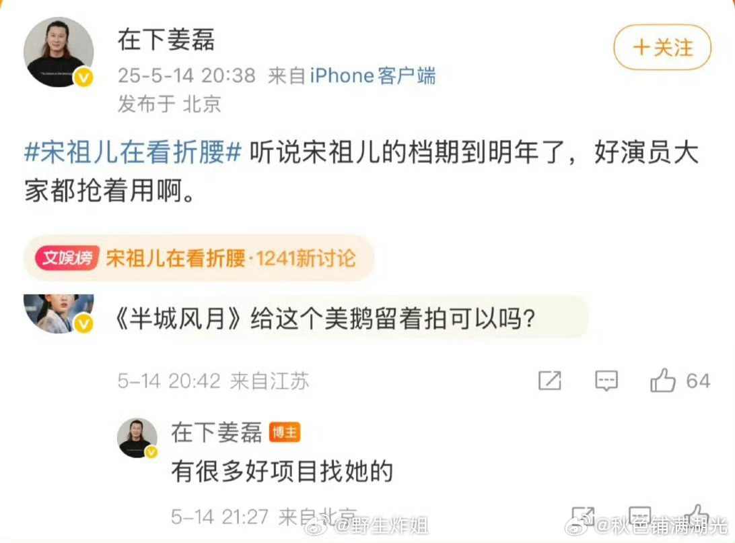The width and height of the screenshot is (735, 543).
Task: Open the post author's profile avatar
Action: pyautogui.click(x=59, y=52)
